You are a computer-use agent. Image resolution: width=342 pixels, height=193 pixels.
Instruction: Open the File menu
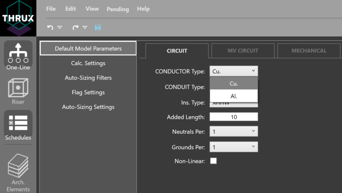point(51,9)
